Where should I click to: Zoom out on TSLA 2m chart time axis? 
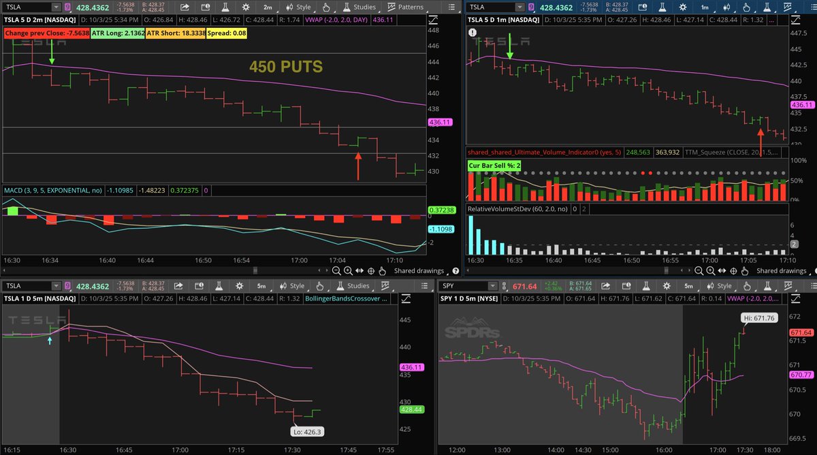click(336, 270)
